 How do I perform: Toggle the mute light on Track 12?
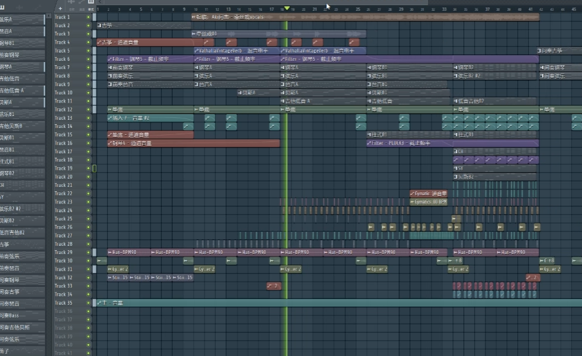point(88,110)
